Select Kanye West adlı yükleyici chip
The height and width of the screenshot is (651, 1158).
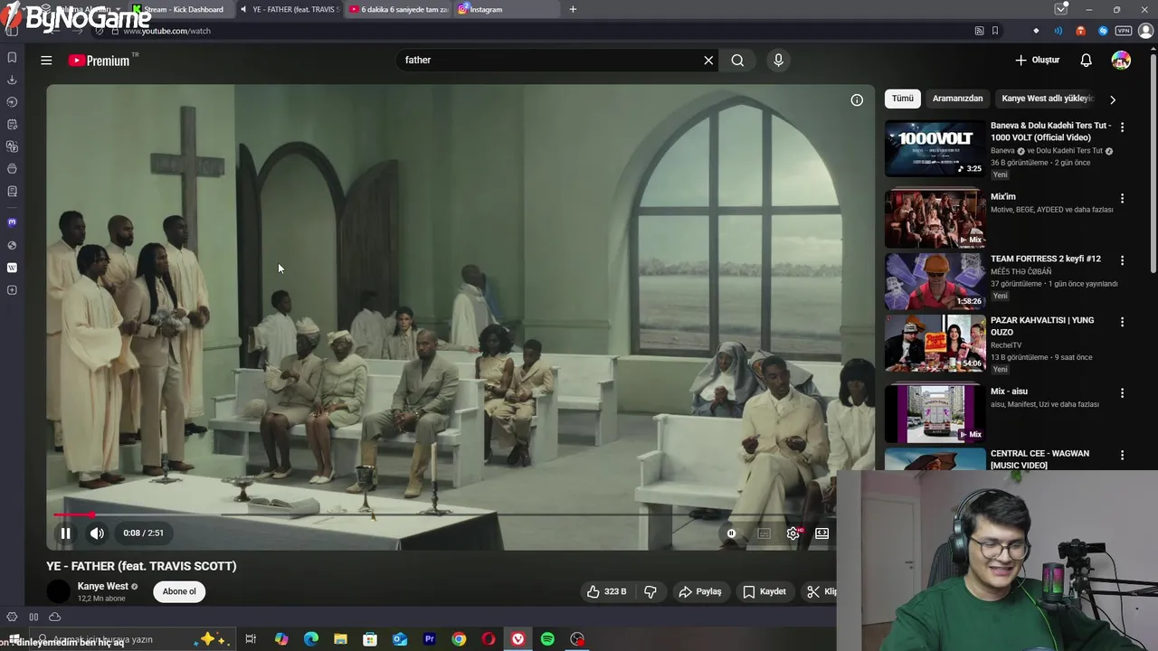(x=1048, y=99)
